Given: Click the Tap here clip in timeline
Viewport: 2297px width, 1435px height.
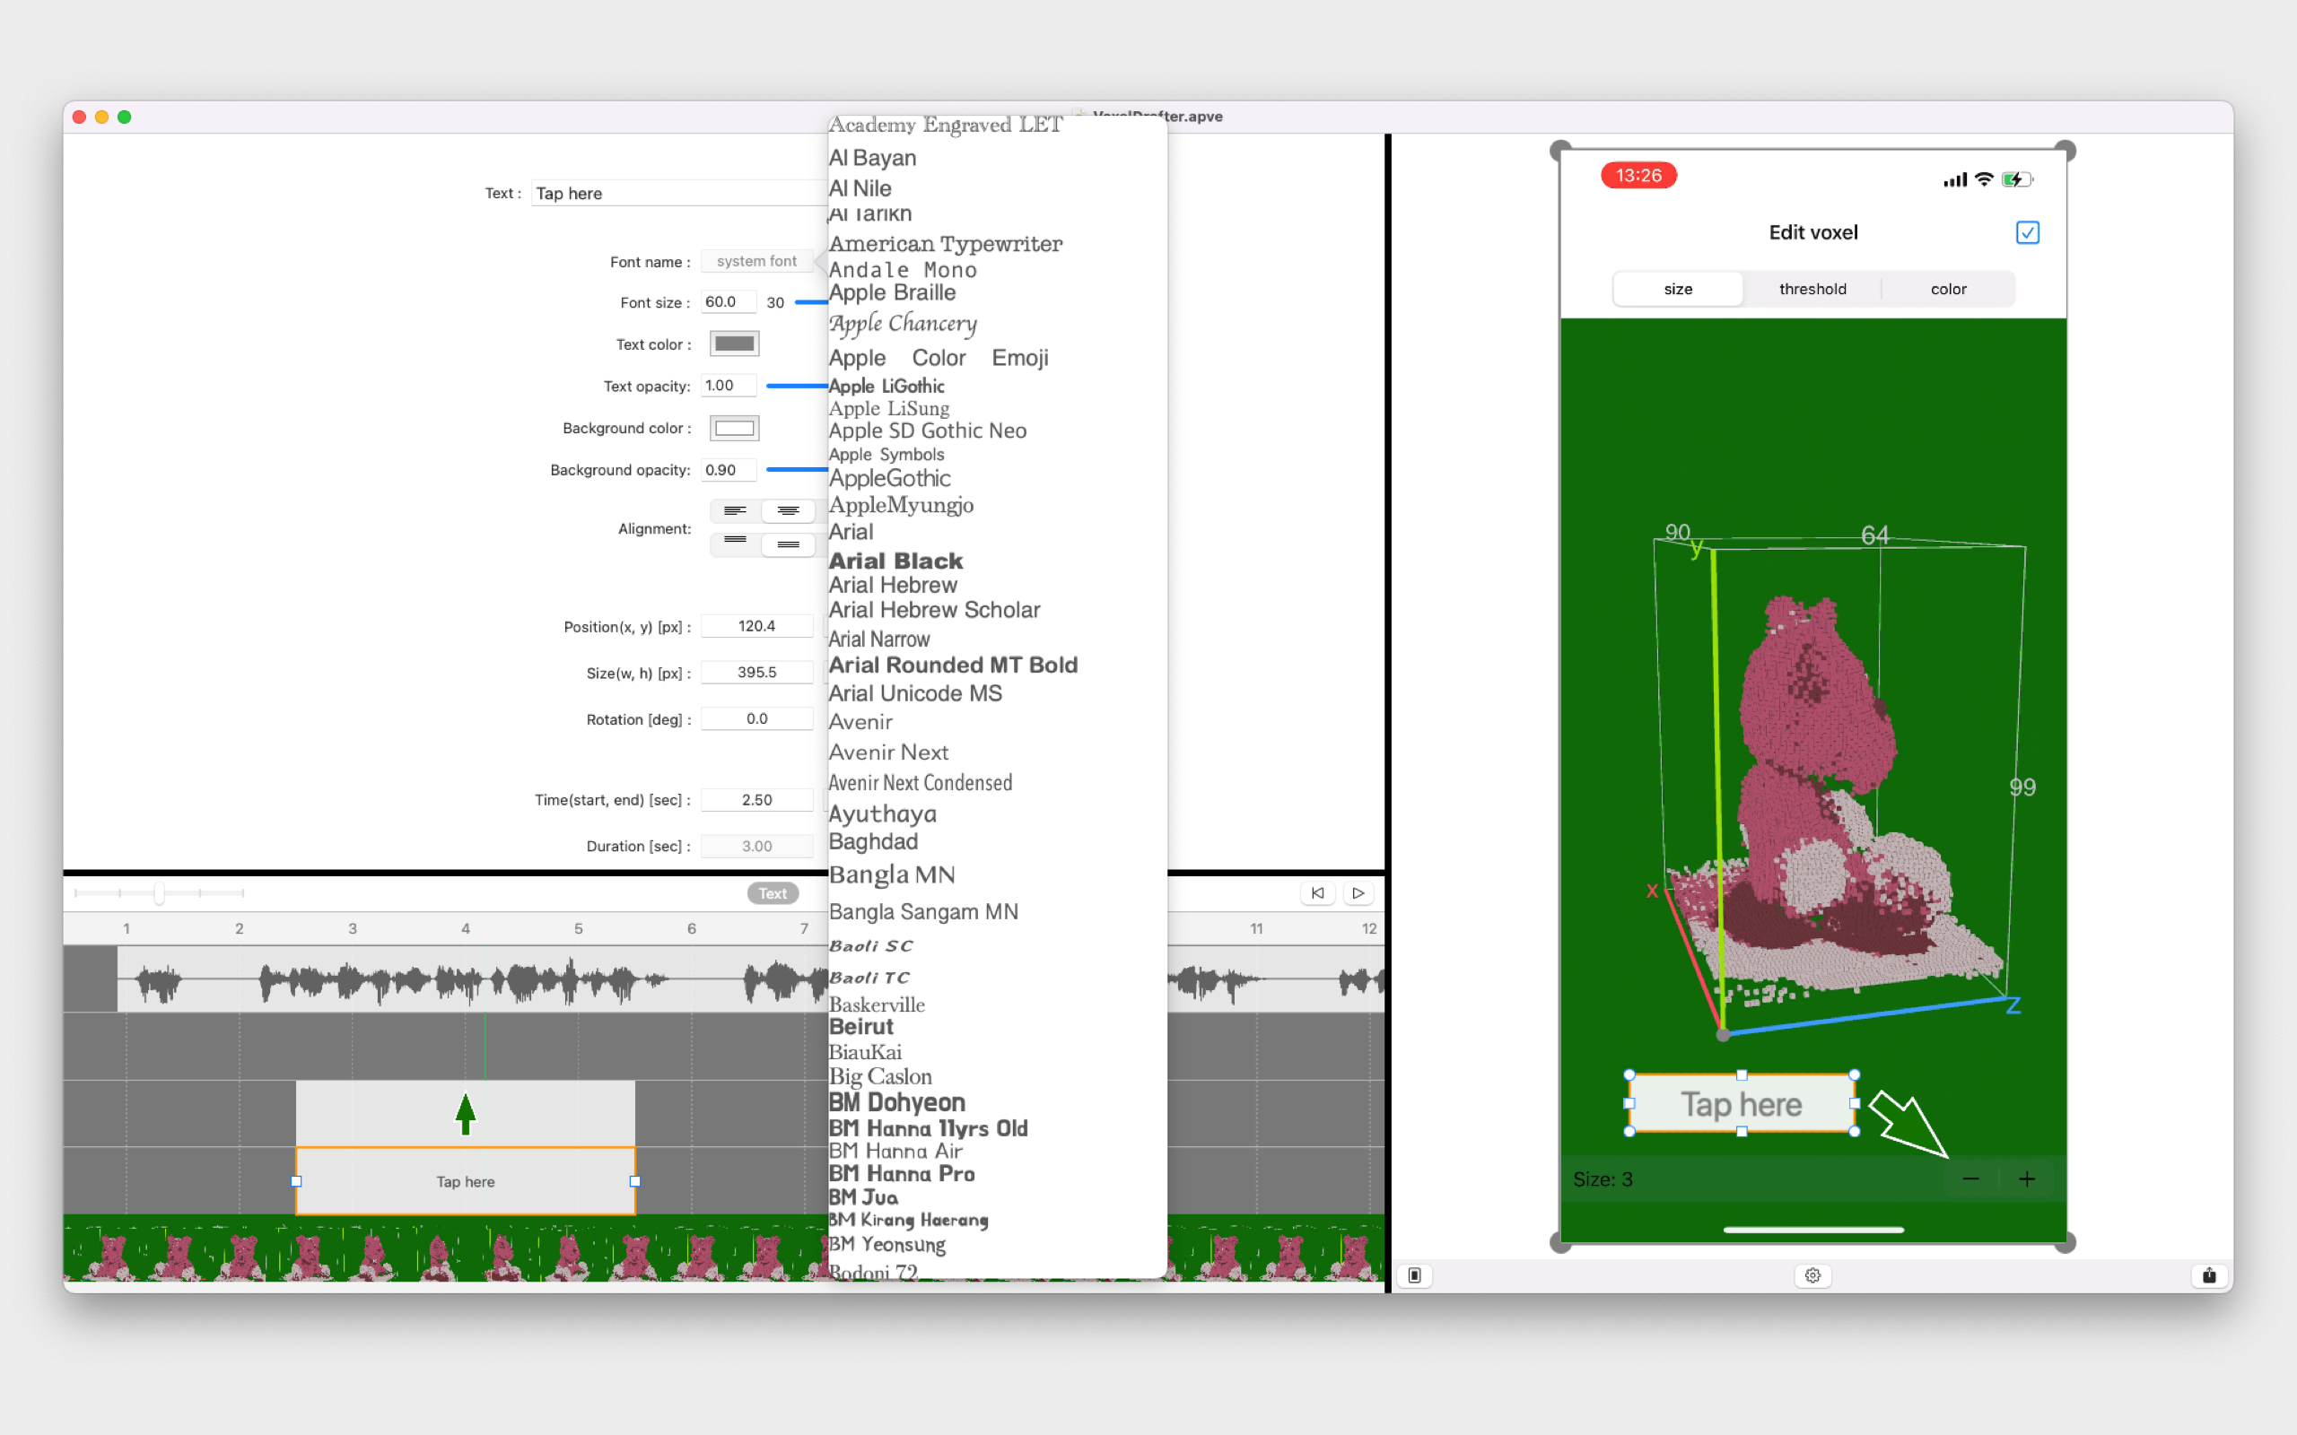Looking at the screenshot, I should click(x=465, y=1181).
